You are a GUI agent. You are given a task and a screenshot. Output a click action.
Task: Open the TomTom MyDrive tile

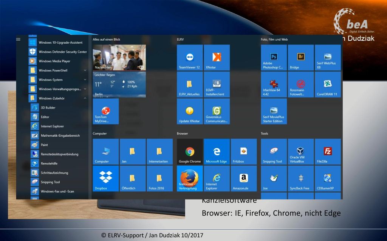coord(106,111)
